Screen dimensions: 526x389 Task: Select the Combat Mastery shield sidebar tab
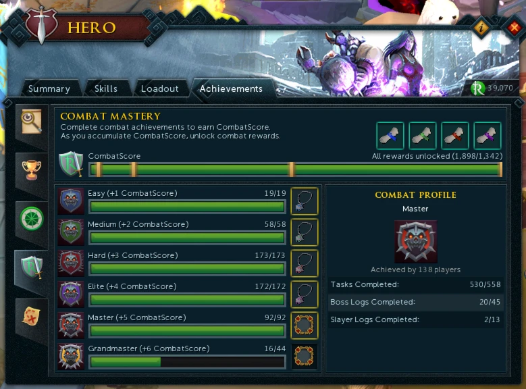(x=32, y=268)
